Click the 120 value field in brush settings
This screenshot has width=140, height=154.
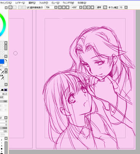(x=3, y=131)
